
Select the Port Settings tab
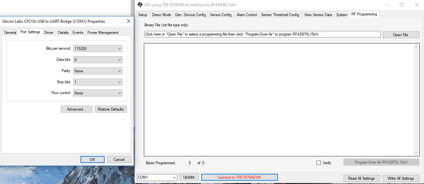pos(30,32)
